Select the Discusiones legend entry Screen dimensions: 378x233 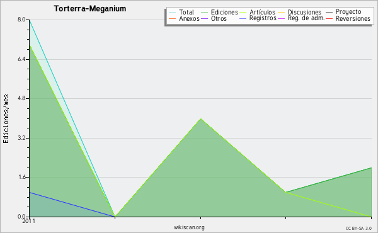[x=300, y=12]
